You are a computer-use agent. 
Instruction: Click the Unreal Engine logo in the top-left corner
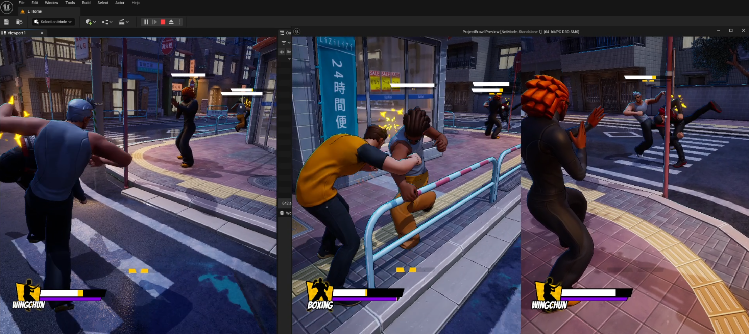pyautogui.click(x=7, y=7)
